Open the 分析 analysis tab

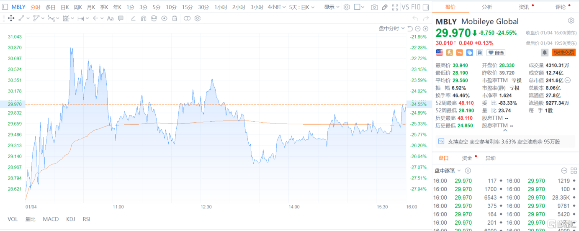[x=487, y=7]
